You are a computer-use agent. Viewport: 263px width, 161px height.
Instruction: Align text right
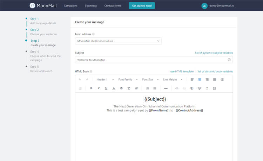point(207,79)
